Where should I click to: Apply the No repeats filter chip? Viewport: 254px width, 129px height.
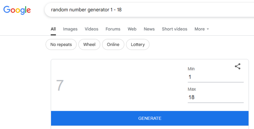61,44
